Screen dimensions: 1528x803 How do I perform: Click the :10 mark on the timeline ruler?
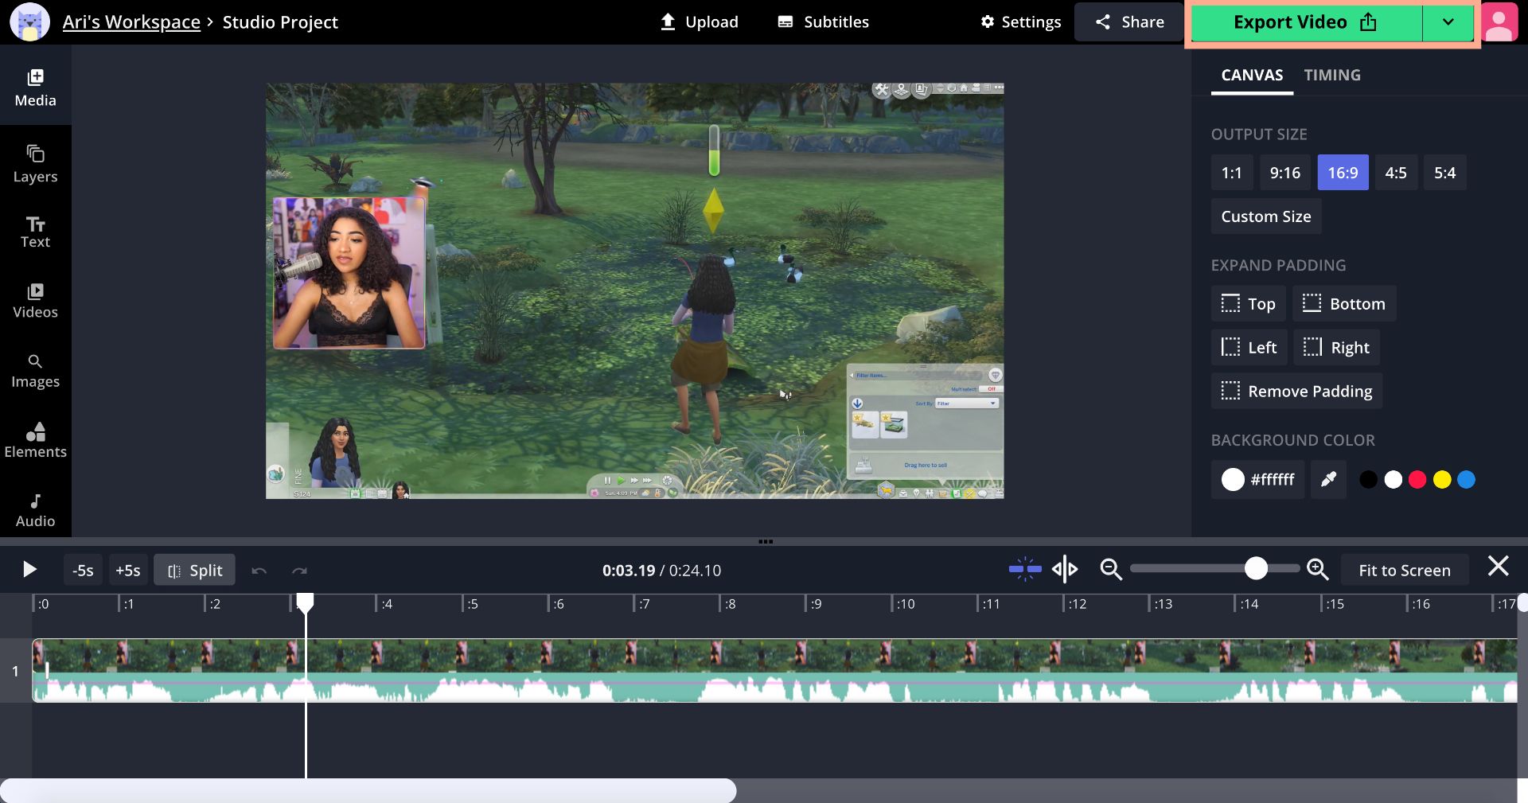(906, 604)
